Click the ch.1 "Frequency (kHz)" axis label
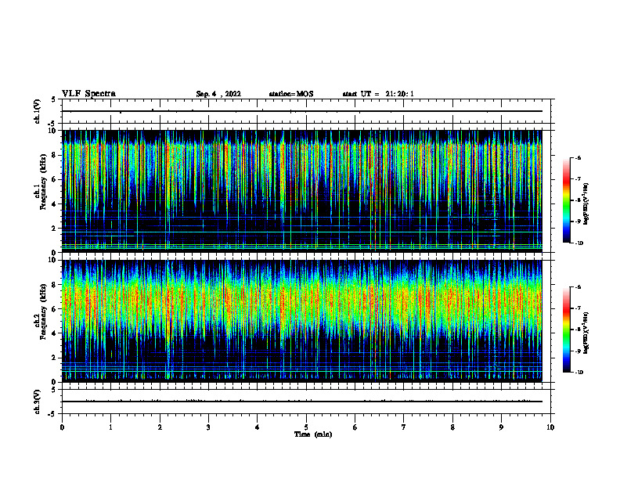The image size is (620, 479). tap(43, 182)
